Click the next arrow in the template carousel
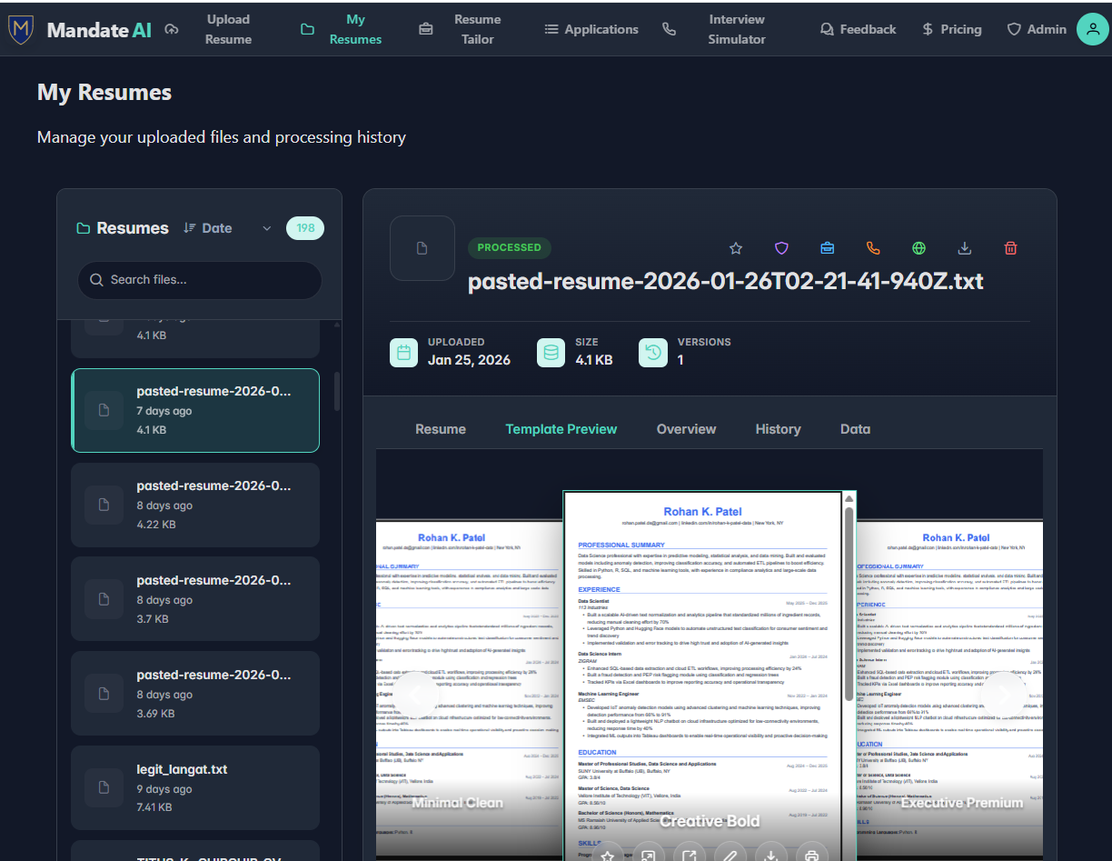 coord(1002,694)
